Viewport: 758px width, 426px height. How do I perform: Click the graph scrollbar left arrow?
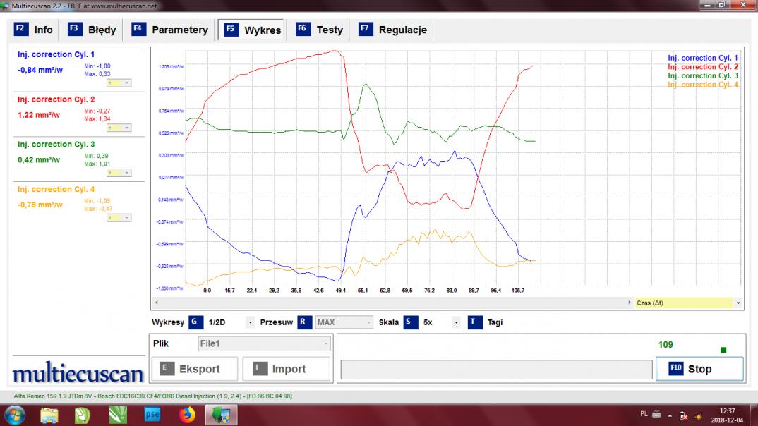(x=156, y=303)
